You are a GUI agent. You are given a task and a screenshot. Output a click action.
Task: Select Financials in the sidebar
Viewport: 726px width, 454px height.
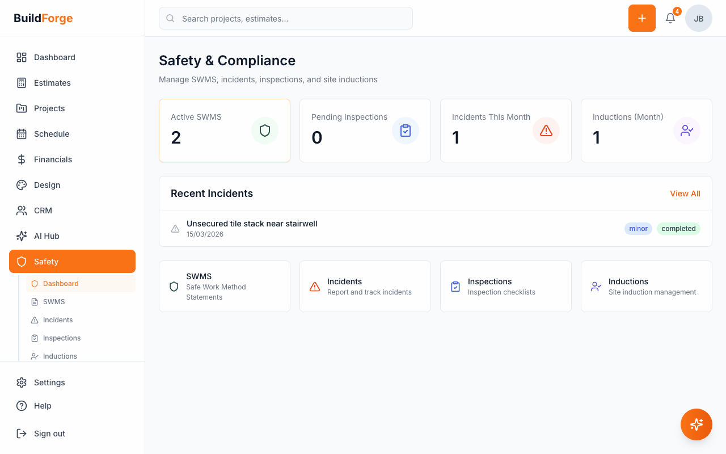click(x=54, y=159)
